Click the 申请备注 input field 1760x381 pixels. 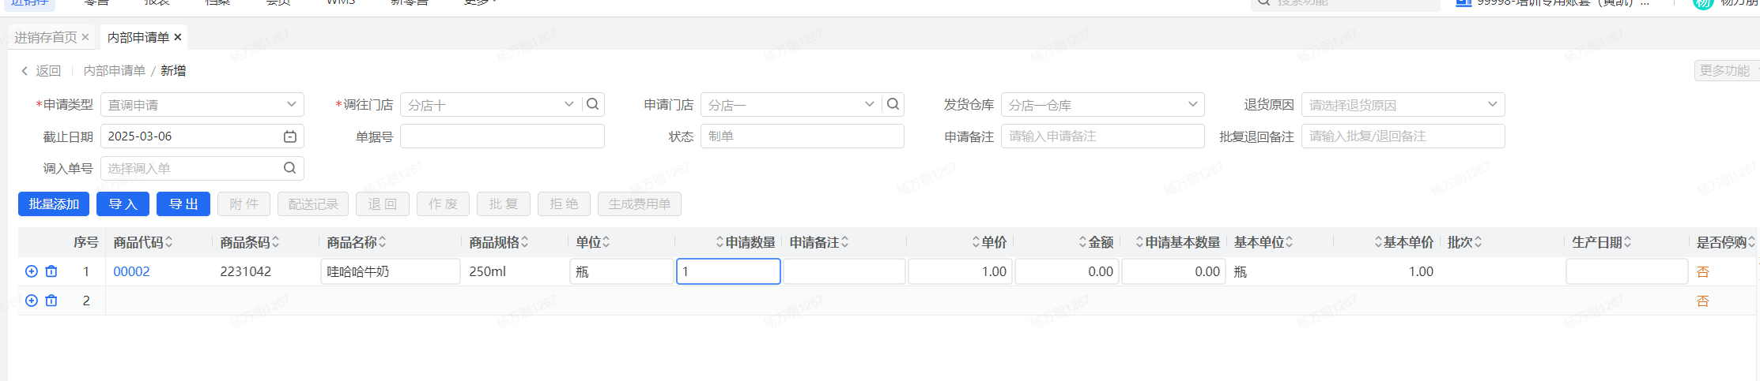tap(1103, 136)
